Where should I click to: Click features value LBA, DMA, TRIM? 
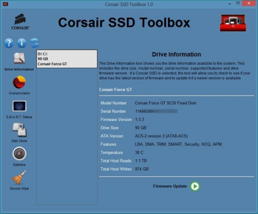(x=178, y=144)
